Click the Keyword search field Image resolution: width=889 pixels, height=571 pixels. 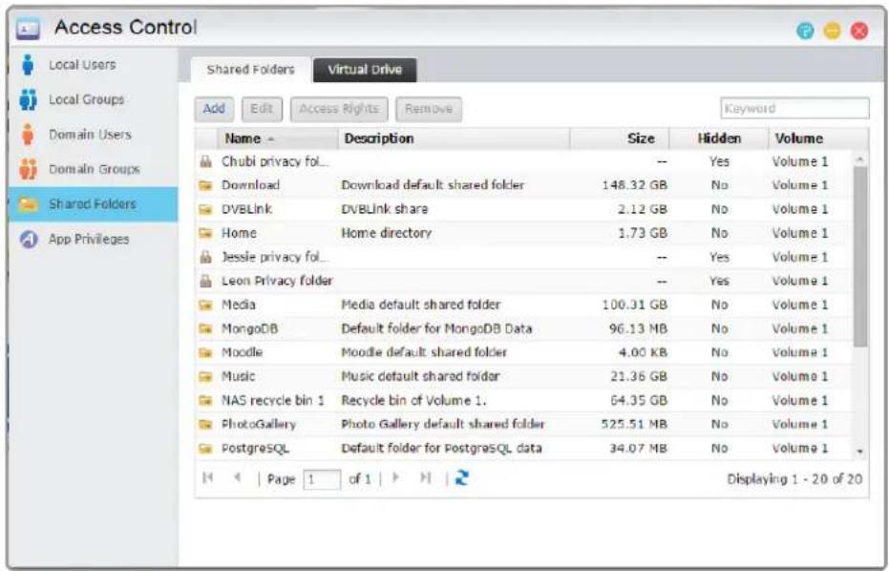(x=794, y=108)
